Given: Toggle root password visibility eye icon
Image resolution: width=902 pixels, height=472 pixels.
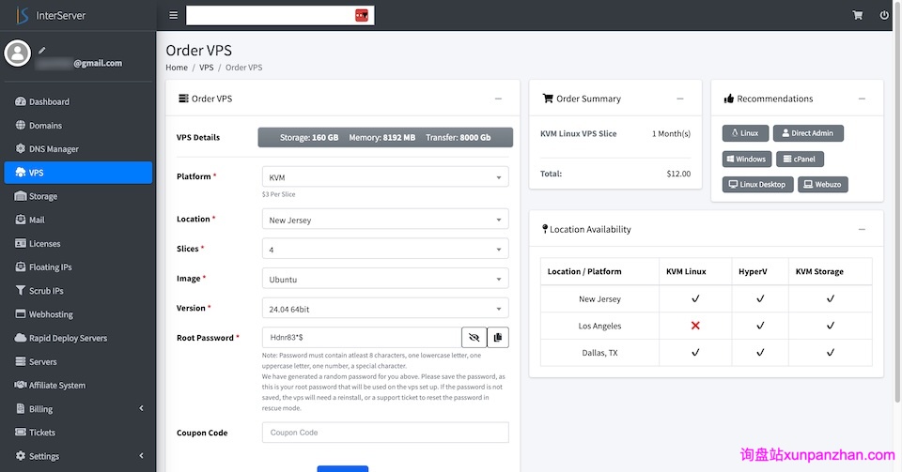Looking at the screenshot, I should click(474, 337).
